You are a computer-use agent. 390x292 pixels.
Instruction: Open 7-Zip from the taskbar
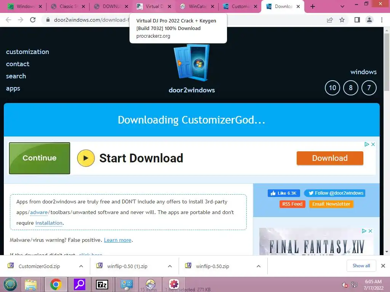pyautogui.click(x=102, y=284)
